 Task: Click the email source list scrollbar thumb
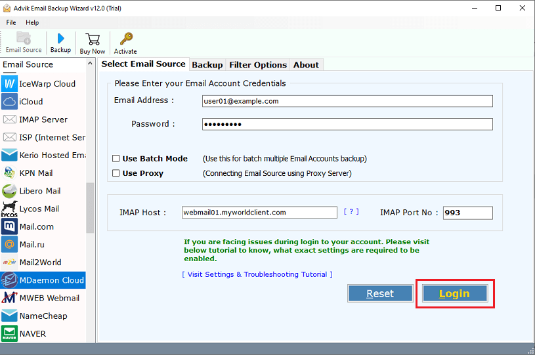point(90,208)
